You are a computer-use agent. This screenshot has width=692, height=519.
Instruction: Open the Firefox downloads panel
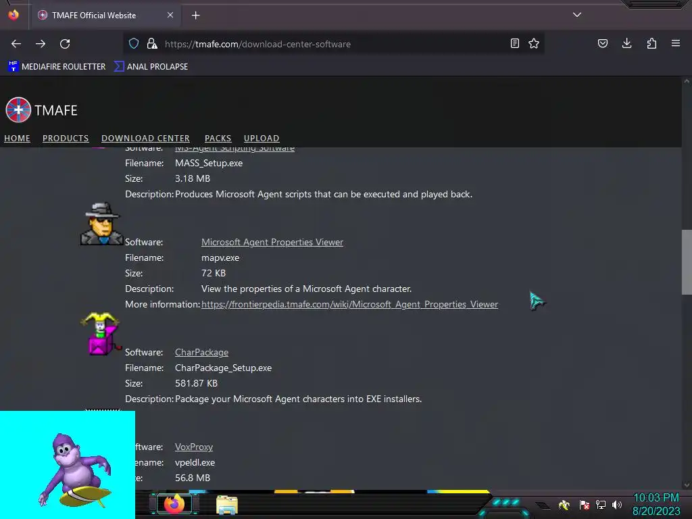coord(626,43)
